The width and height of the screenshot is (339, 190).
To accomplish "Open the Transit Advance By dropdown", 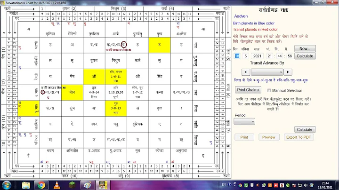I will 267,72.
